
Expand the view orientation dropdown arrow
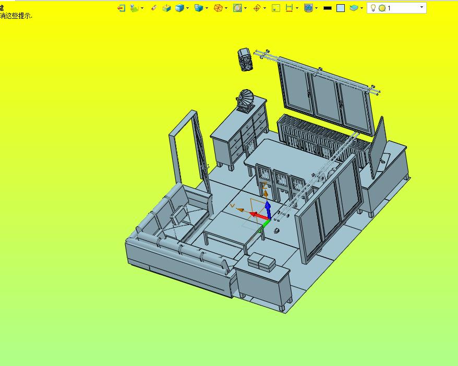[x=207, y=8]
